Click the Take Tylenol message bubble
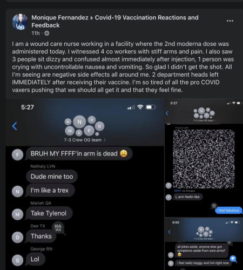Image resolution: width=243 pixels, height=270 pixels. click(x=49, y=213)
